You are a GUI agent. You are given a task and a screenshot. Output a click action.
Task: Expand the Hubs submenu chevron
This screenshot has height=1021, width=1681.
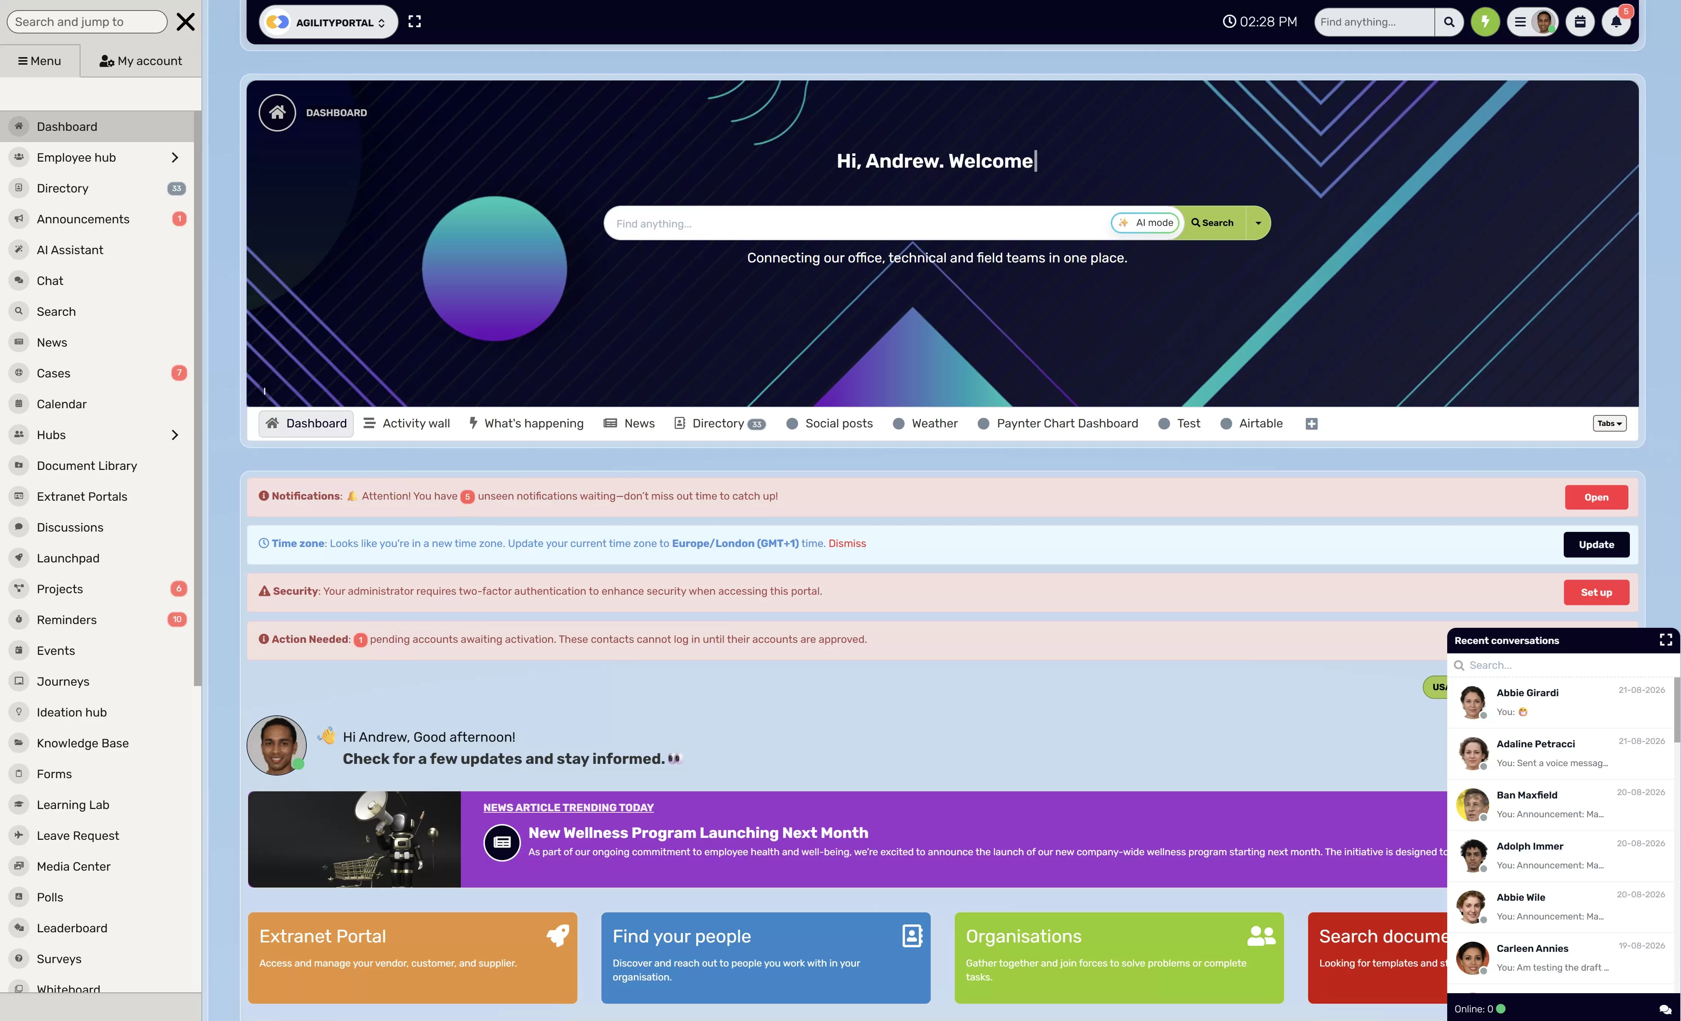tap(175, 435)
